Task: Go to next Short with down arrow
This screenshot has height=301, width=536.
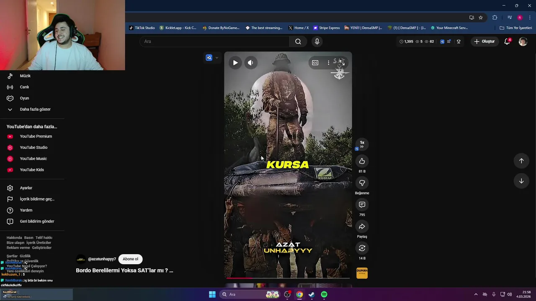Action: coord(521,181)
